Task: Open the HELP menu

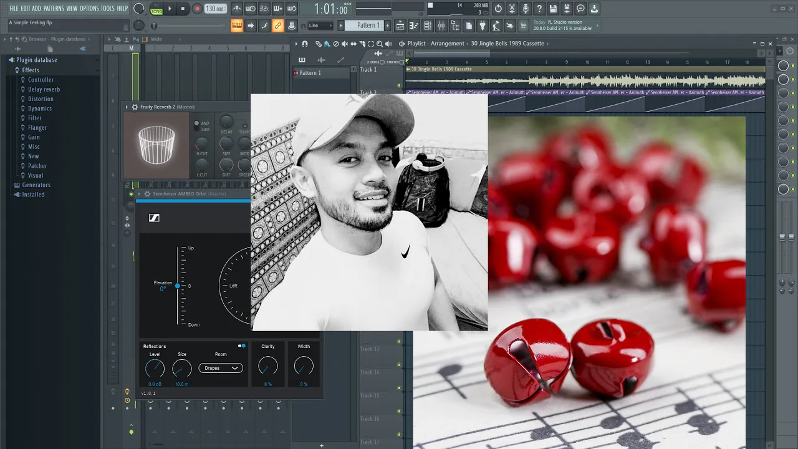Action: pos(122,8)
